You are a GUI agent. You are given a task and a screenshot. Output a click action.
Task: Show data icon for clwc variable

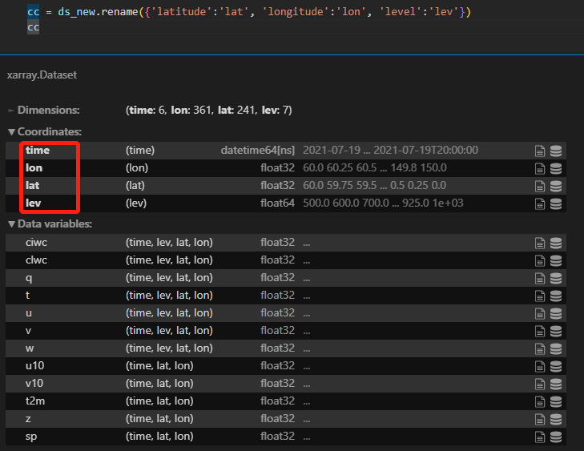pos(556,260)
